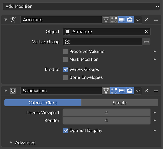This screenshot has width=163, height=149.
Task: Click the object data icon in Object field
Action: 67,32
